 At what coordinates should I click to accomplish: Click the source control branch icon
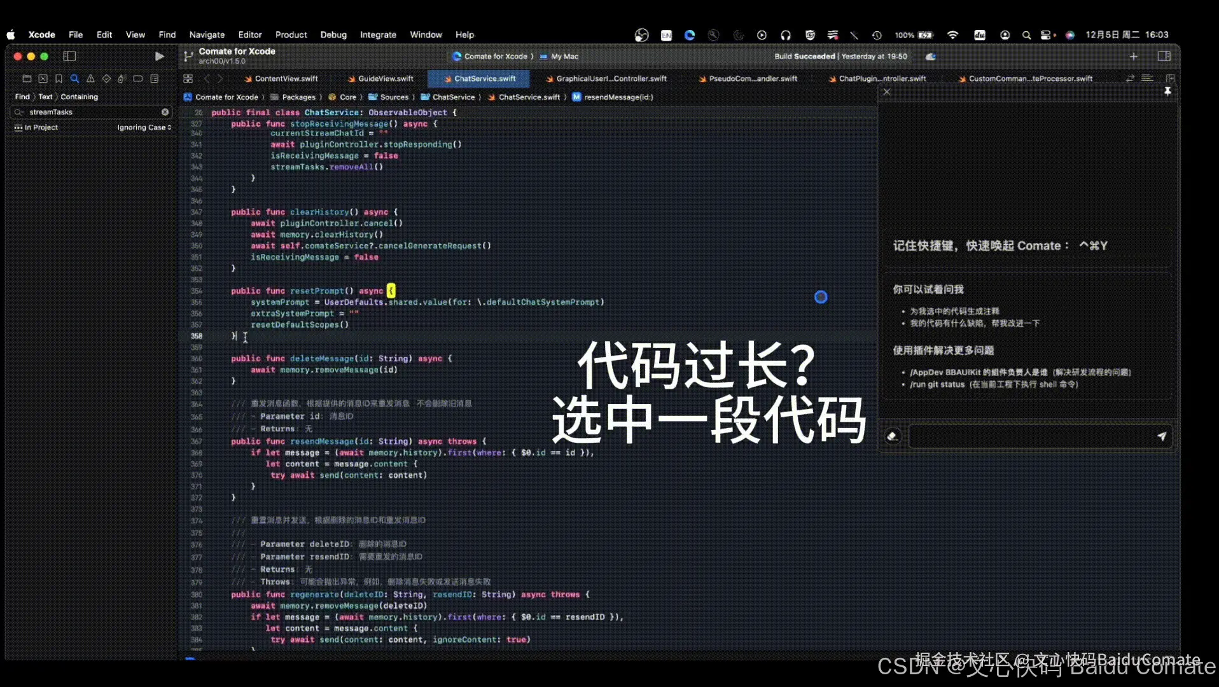tap(188, 57)
